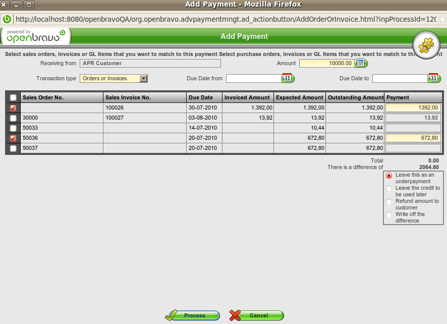Viewport: 447px width, 324px height.
Task: Click the Process button
Action: (192, 315)
